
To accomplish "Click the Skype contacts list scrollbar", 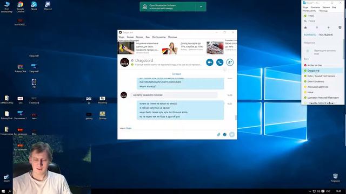I will click(x=343, y=50).
